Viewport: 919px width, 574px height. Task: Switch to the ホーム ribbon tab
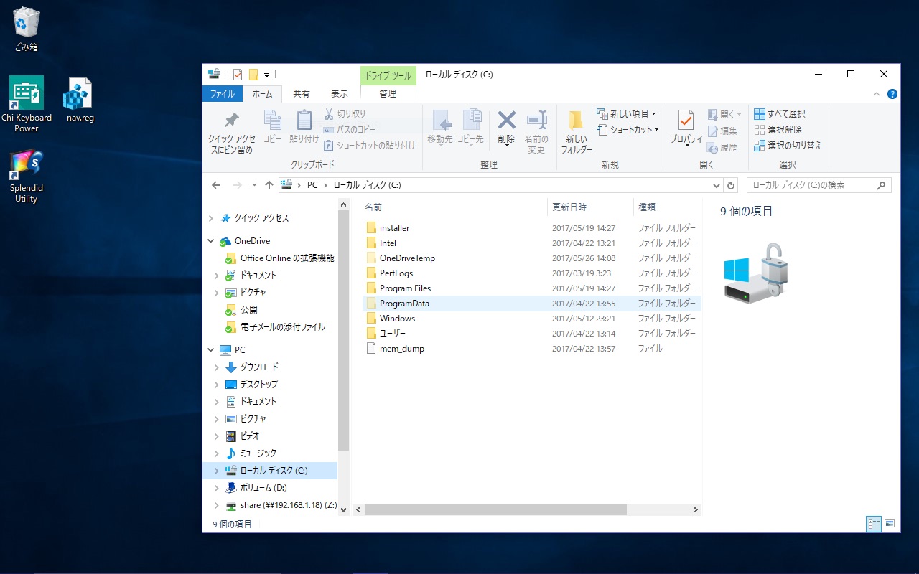(262, 94)
